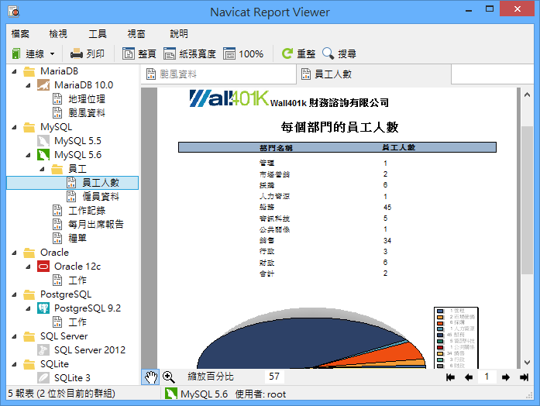This screenshot has width=540, height=406.
Task: Collapse the Oracle 12c connection
Action: (28, 267)
